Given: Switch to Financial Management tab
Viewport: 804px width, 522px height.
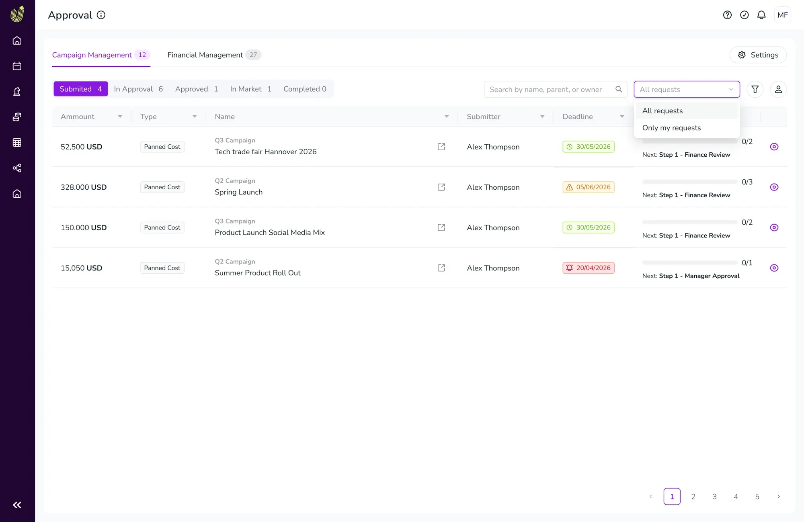Looking at the screenshot, I should 214,55.
